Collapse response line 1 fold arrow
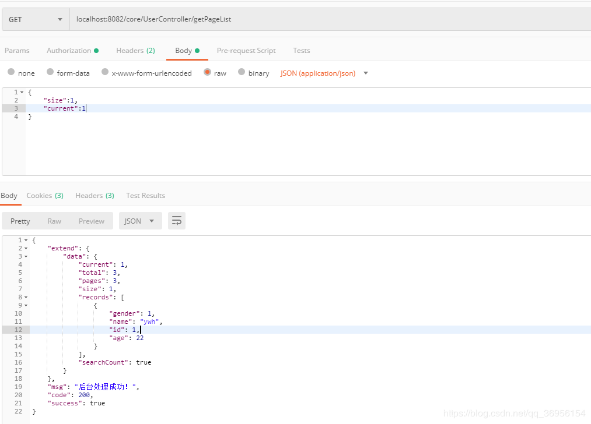591x424 pixels. tap(26, 240)
